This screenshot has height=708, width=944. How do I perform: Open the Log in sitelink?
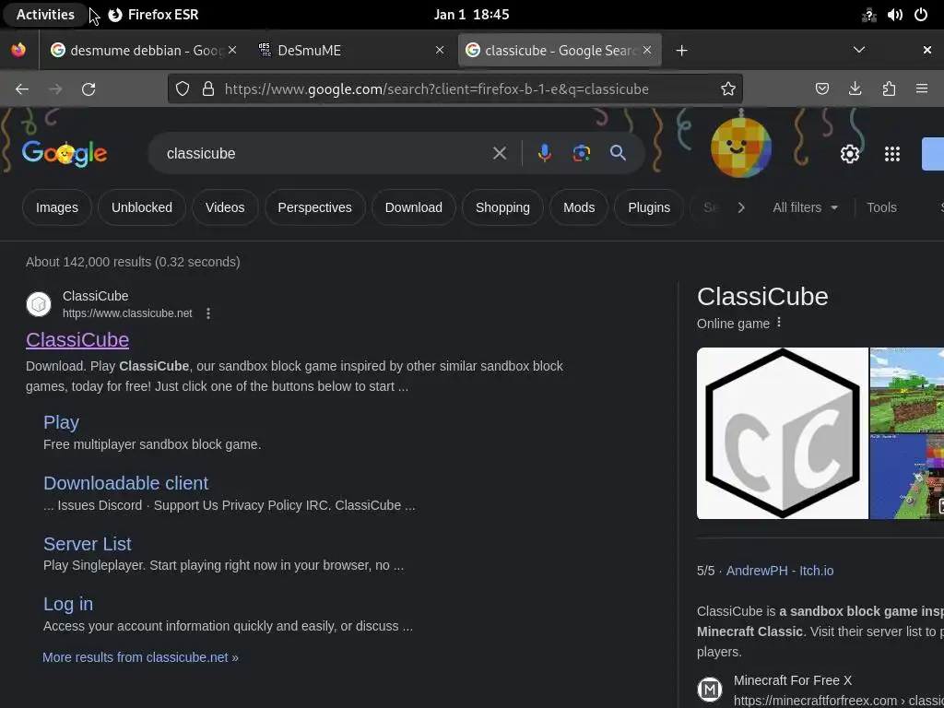[68, 604]
